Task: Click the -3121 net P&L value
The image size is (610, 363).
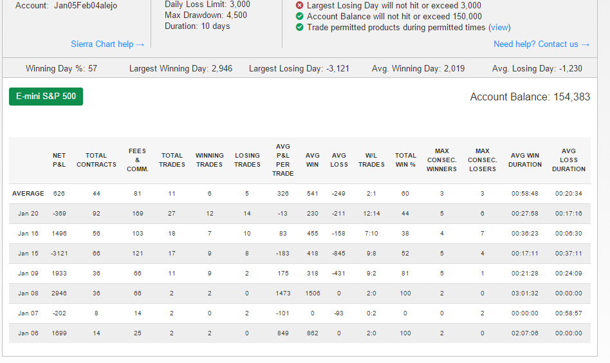Action: pos(59,254)
